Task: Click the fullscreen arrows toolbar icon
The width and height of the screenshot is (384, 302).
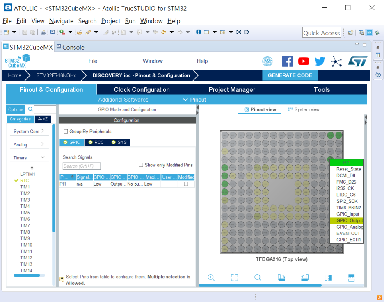Action: pyautogui.click(x=239, y=32)
